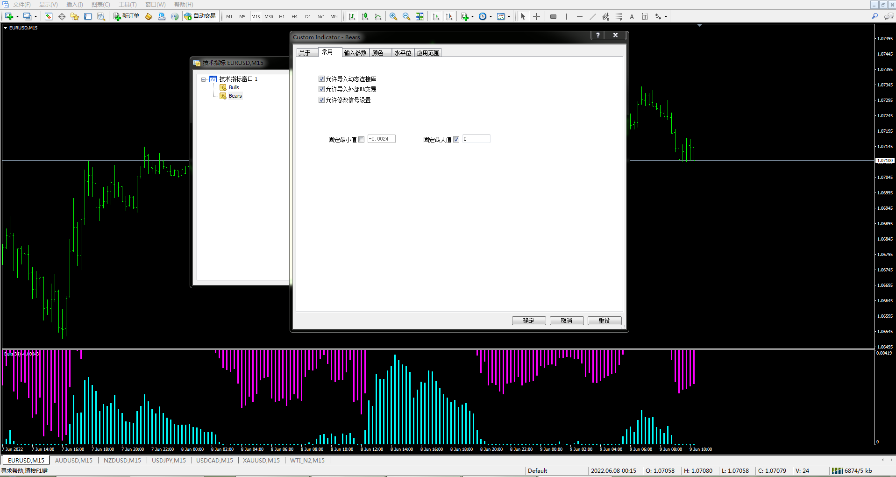Screen dimensions: 896x477
Task: Open the indicators list dropdown arrow
Action: coord(472,17)
